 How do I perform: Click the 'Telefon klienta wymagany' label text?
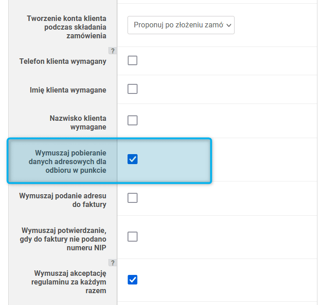(x=63, y=61)
